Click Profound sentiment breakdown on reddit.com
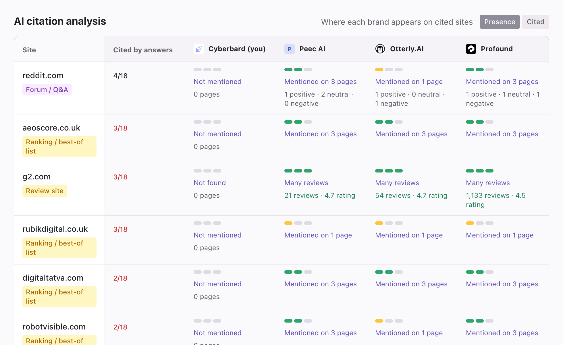The height and width of the screenshot is (345, 563). [x=503, y=99]
